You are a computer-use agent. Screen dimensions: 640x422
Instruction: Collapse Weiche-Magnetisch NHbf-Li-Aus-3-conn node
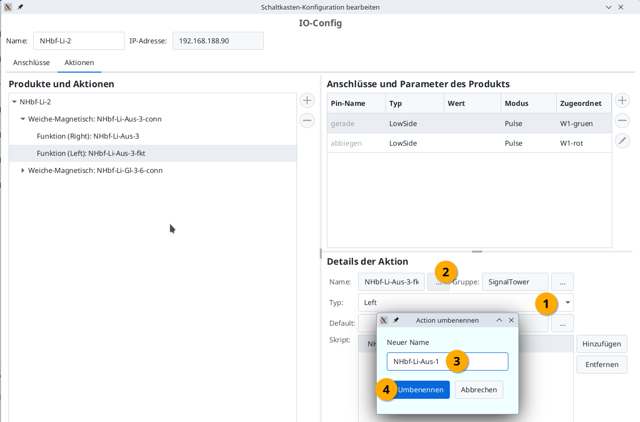click(23, 119)
